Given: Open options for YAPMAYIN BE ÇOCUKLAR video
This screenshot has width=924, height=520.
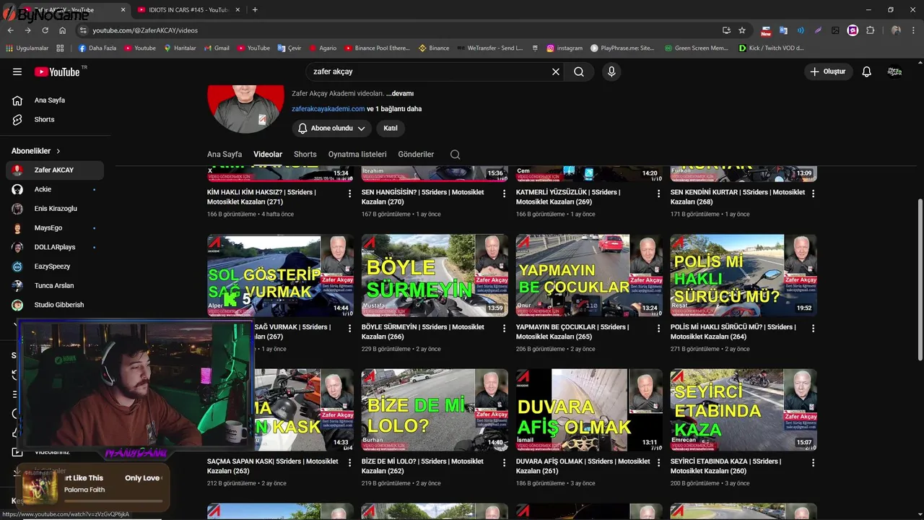Looking at the screenshot, I should 659,328.
